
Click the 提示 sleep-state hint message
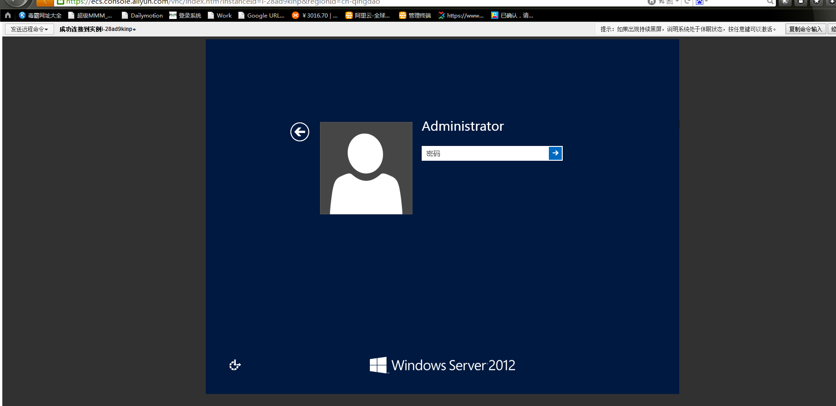[688, 29]
